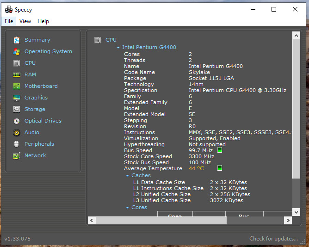Collapse the Caches section arrow
This screenshot has height=247, width=309.
point(128,175)
